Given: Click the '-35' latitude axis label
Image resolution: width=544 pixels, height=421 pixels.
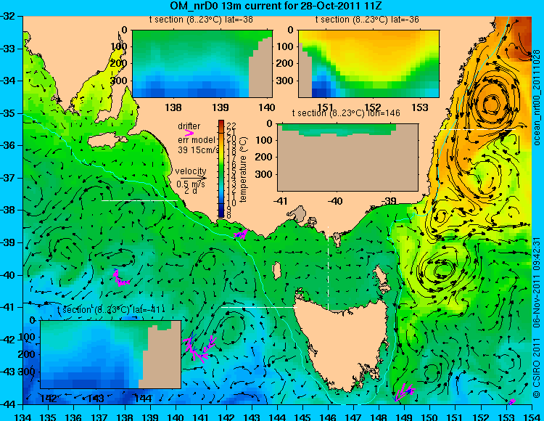Looking at the screenshot, I should 8,113.
